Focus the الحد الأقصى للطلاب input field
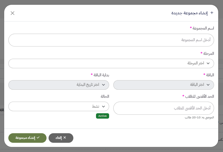Viewport: 223px width, 152px height. pyautogui.click(x=164, y=108)
